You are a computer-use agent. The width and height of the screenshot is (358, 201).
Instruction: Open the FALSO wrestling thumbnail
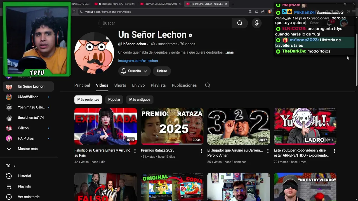[106, 187]
